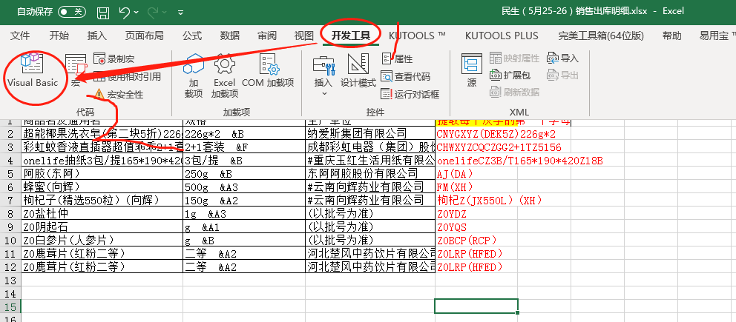Viewport: 736px width, 322px height.
Task: Open the 帮助 tab
Action: (671, 36)
